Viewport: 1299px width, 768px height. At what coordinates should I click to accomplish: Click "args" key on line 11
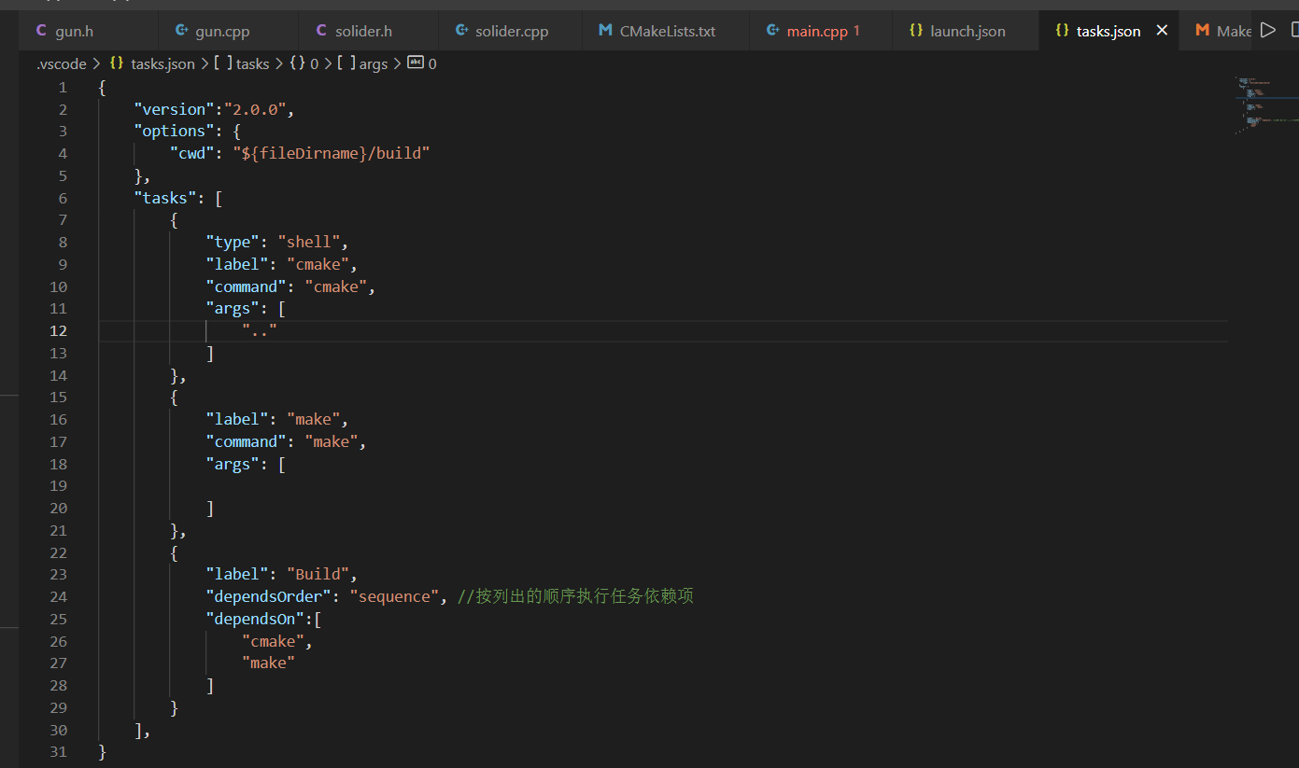(x=233, y=309)
